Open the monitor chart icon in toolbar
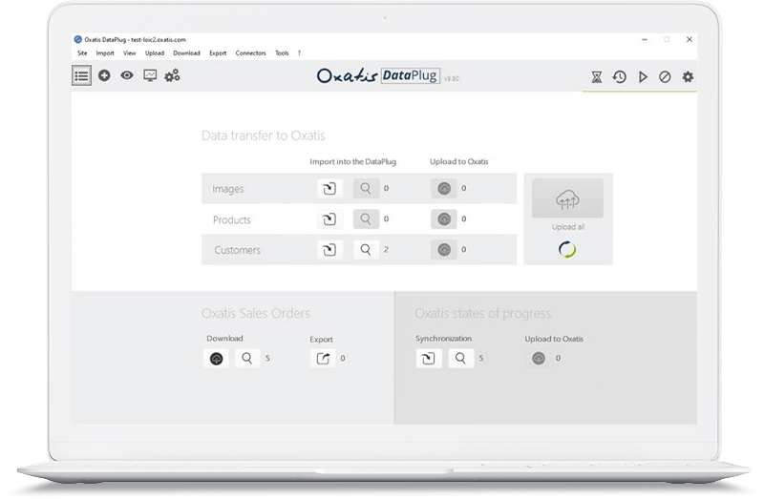Viewport: 764px width, 499px height. 150,75
